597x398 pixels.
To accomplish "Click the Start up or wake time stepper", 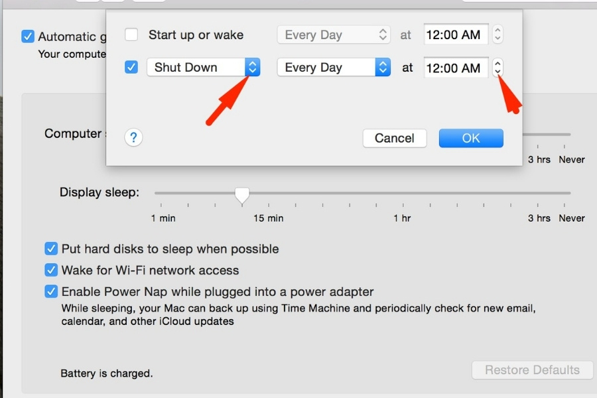I will [x=498, y=34].
